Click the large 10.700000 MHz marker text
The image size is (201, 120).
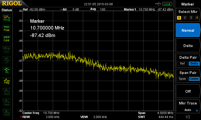[47, 28]
